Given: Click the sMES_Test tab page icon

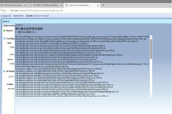Looking at the screenshot, I should (30, 5).
